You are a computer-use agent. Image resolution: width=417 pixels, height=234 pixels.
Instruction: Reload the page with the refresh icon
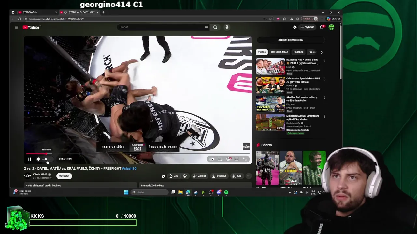[19, 19]
